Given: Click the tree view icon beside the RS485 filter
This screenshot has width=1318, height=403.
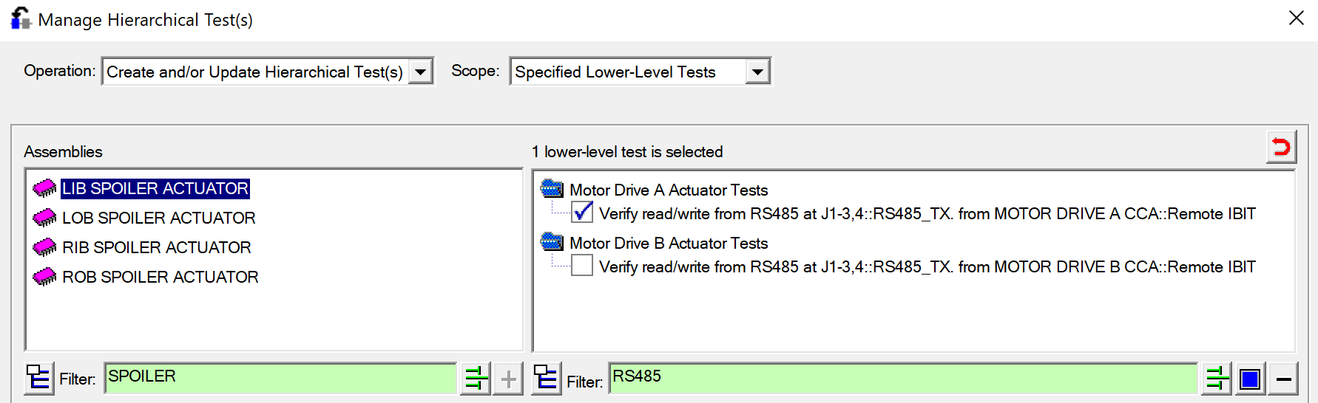Looking at the screenshot, I should click(x=546, y=379).
